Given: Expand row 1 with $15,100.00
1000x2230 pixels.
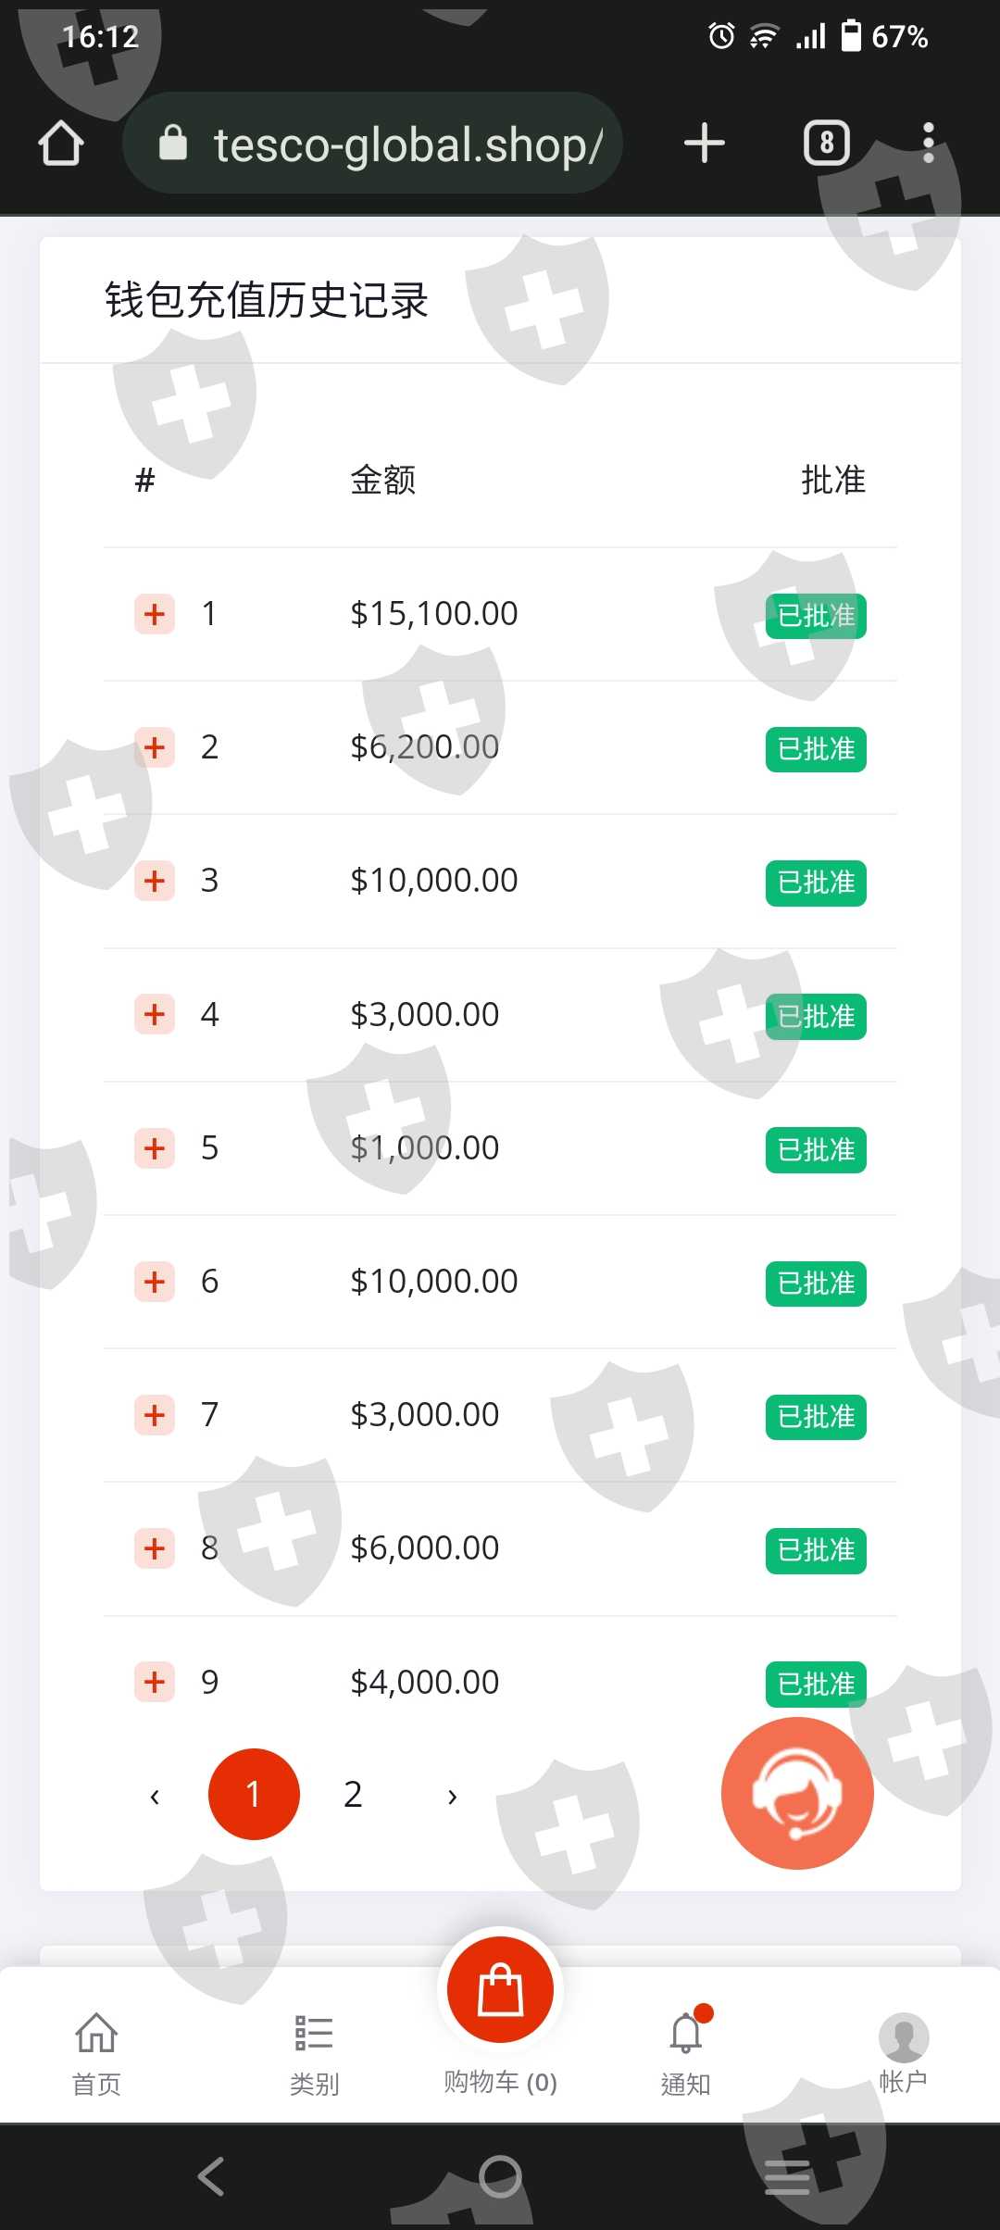Looking at the screenshot, I should [x=155, y=614].
